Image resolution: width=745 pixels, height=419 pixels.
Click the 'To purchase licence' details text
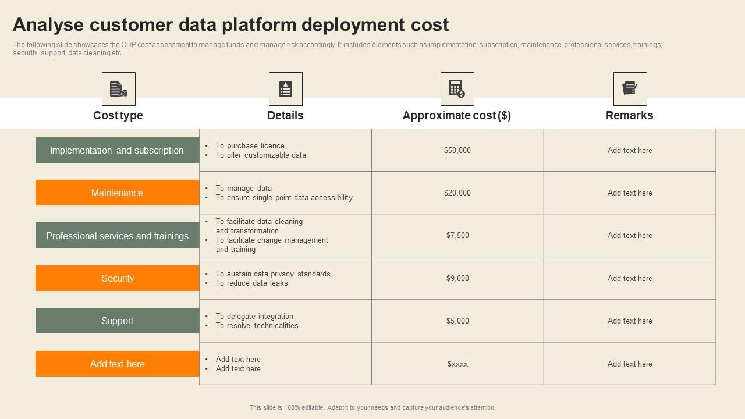pos(250,146)
